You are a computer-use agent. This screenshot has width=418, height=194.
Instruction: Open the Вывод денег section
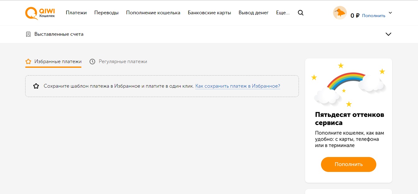tap(253, 13)
